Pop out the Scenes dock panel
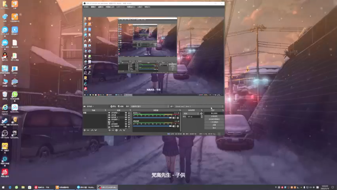337x190 pixels. (x=105, y=110)
